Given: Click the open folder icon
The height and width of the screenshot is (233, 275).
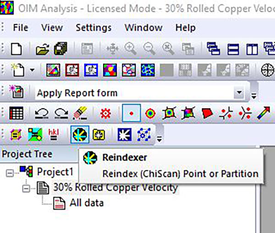Looking at the screenshot, I should (x=43, y=49).
